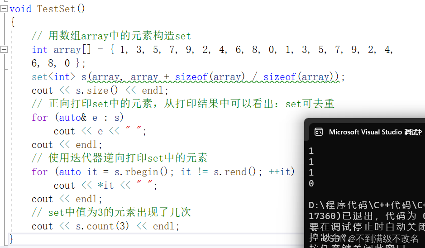Click 'set<int>' type in the s declaration
This screenshot has width=425, height=248.
tap(53, 76)
